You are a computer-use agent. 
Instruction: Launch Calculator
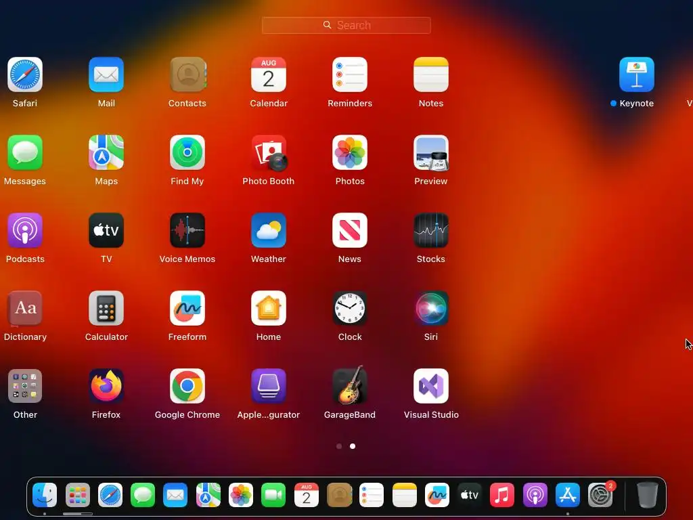pyautogui.click(x=106, y=308)
